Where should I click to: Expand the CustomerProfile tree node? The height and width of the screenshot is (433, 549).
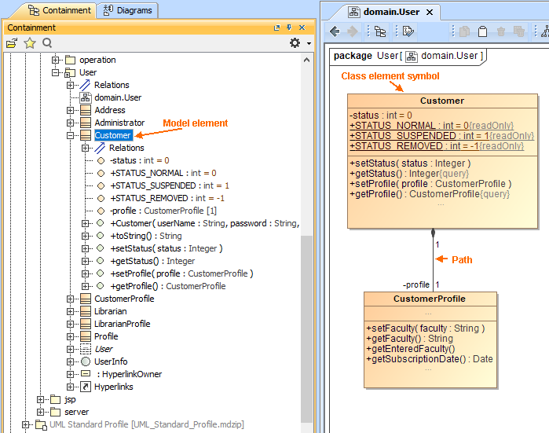[x=71, y=299]
